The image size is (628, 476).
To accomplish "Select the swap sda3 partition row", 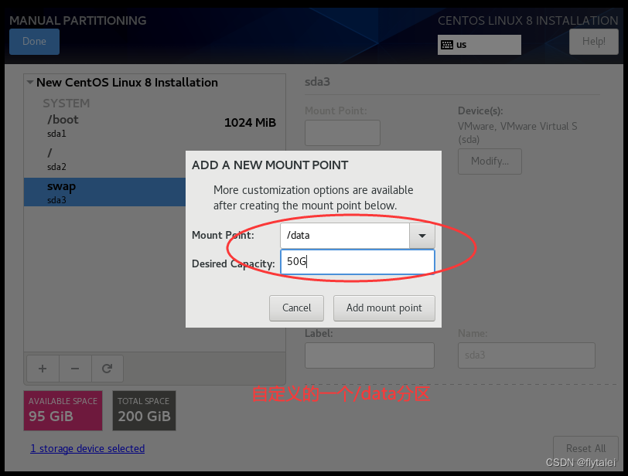I will coord(105,192).
